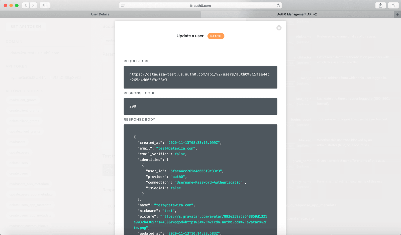Click the RESPONSE CODE label
The image size is (401, 235).
pos(140,93)
